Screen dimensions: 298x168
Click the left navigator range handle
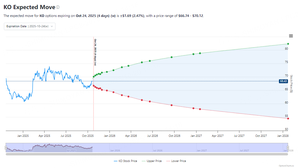pos(6,148)
